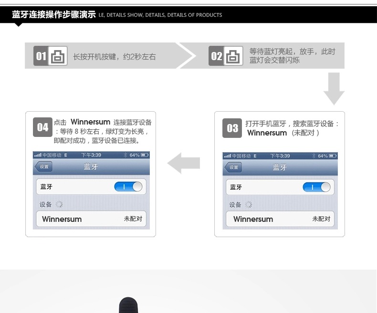Click the power button icon in step 02
377x313 pixels.
(x=233, y=56)
